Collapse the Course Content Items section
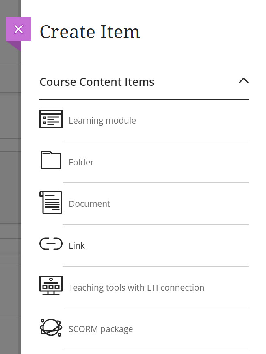This screenshot has width=266, height=354. tap(243, 80)
